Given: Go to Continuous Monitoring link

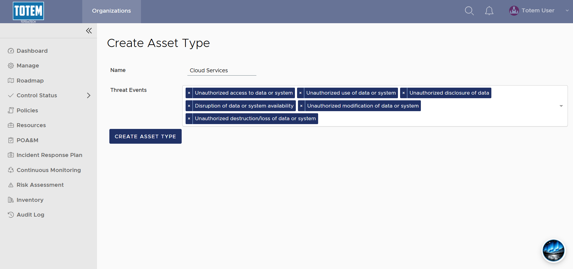Looking at the screenshot, I should coord(49,170).
